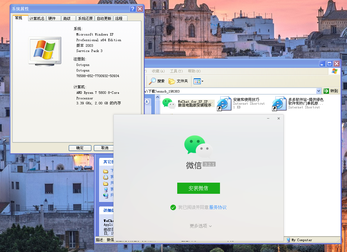
Task: Select the 多多软件站 Internet shortcut icon
Action: coord(279,103)
